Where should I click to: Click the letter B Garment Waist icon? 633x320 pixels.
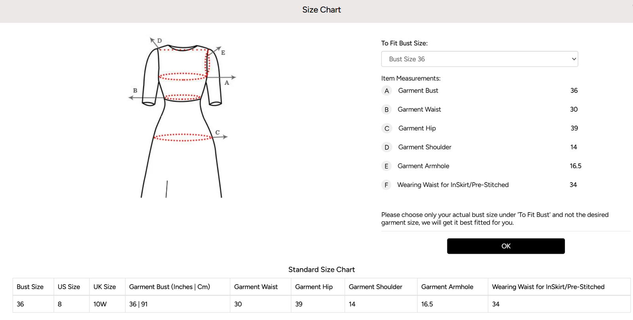click(x=387, y=110)
